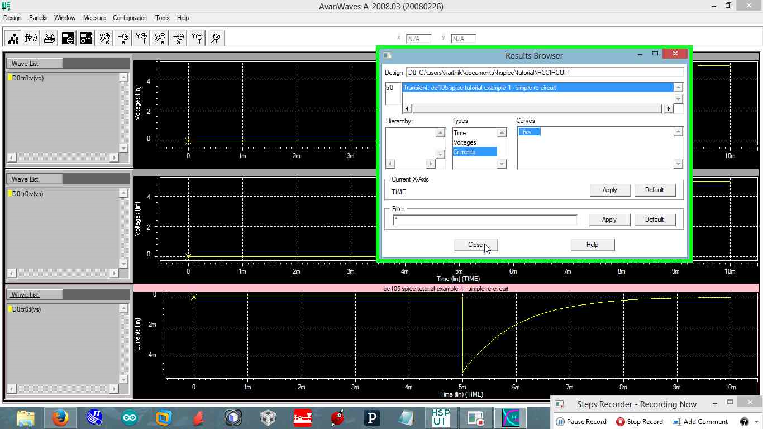Open the Configuration menu
The width and height of the screenshot is (763, 429).
(130, 18)
